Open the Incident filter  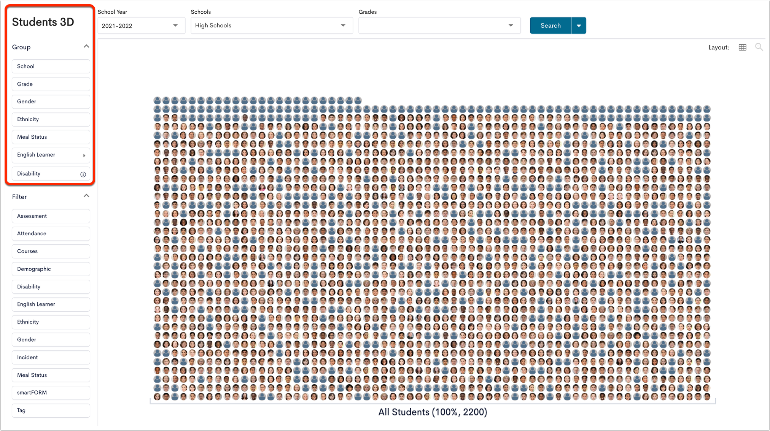[51, 357]
